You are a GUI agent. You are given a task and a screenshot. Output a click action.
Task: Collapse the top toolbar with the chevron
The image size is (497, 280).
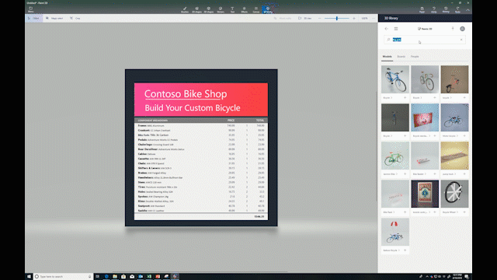coord(467,10)
